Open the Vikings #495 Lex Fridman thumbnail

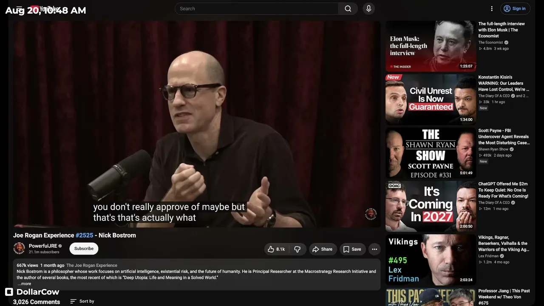pos(431,260)
